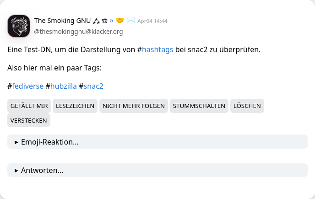Click the asterism symbol after the name
The height and width of the screenshot is (199, 315).
coord(96,21)
